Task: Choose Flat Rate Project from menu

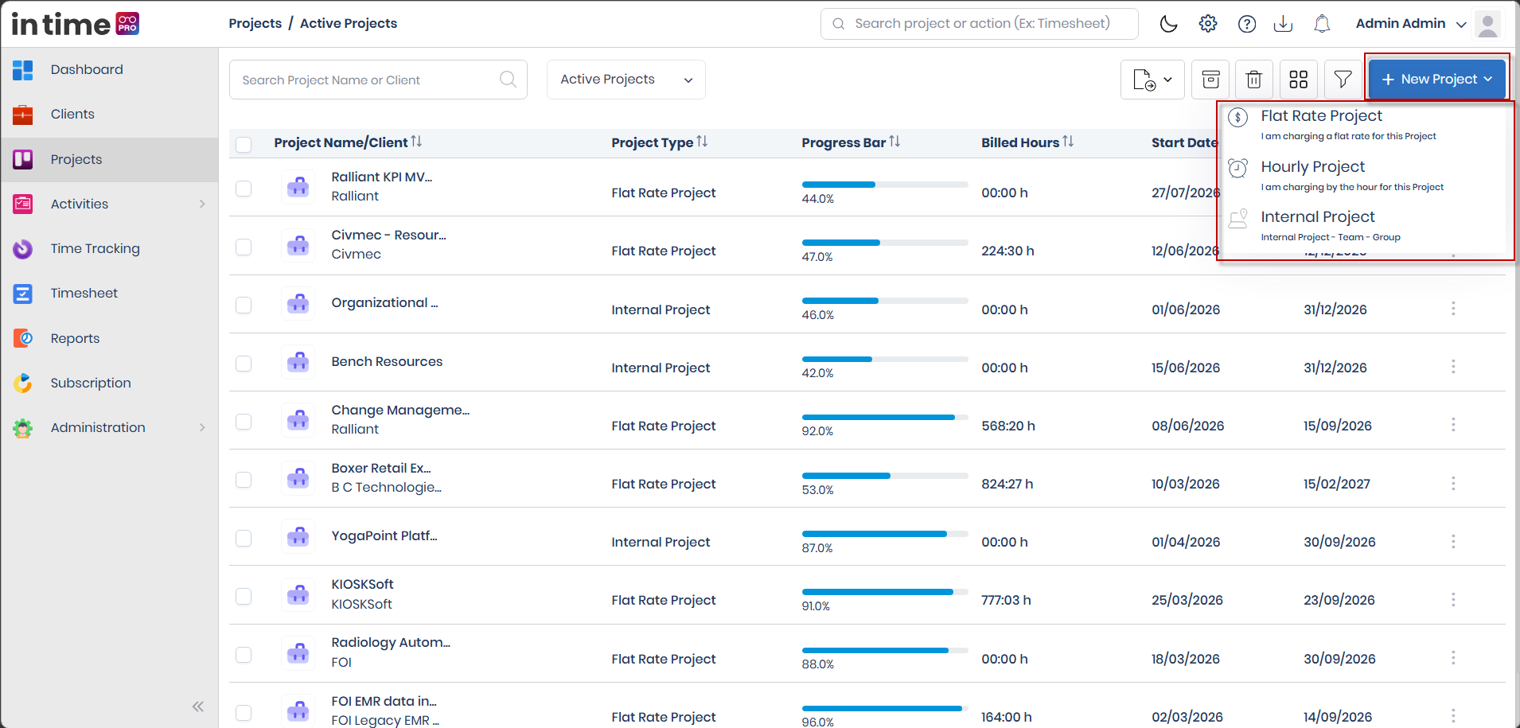Action: (1365, 125)
